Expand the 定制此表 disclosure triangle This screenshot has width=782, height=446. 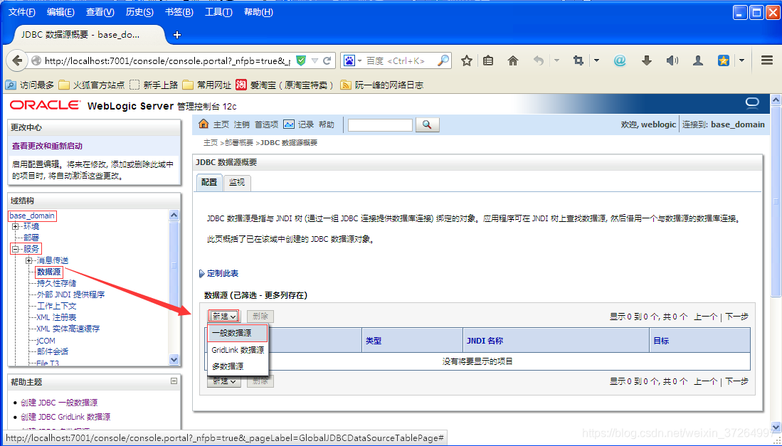tap(201, 274)
